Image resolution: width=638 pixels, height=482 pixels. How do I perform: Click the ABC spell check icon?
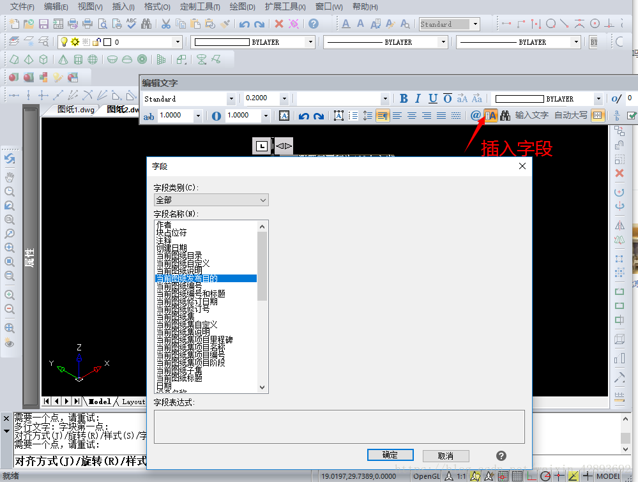coord(132,24)
